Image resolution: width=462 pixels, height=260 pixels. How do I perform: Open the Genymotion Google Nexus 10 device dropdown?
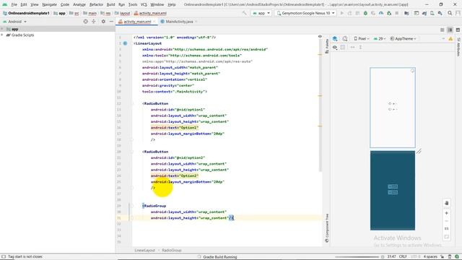[305, 13]
